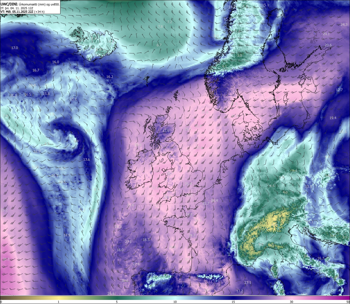Click the '10' label on the color scale
Viewport: 350px width, 304px height.
(175, 302)
